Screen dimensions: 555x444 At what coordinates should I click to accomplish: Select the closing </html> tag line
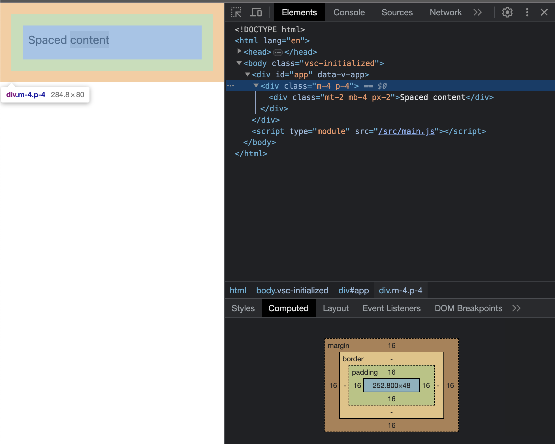pyautogui.click(x=251, y=153)
